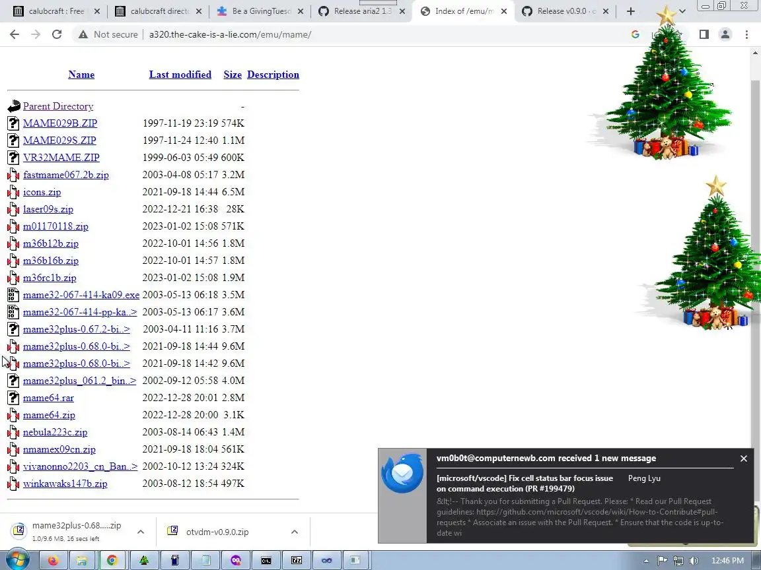Click the Parent Directory folder icon

pos(14,106)
